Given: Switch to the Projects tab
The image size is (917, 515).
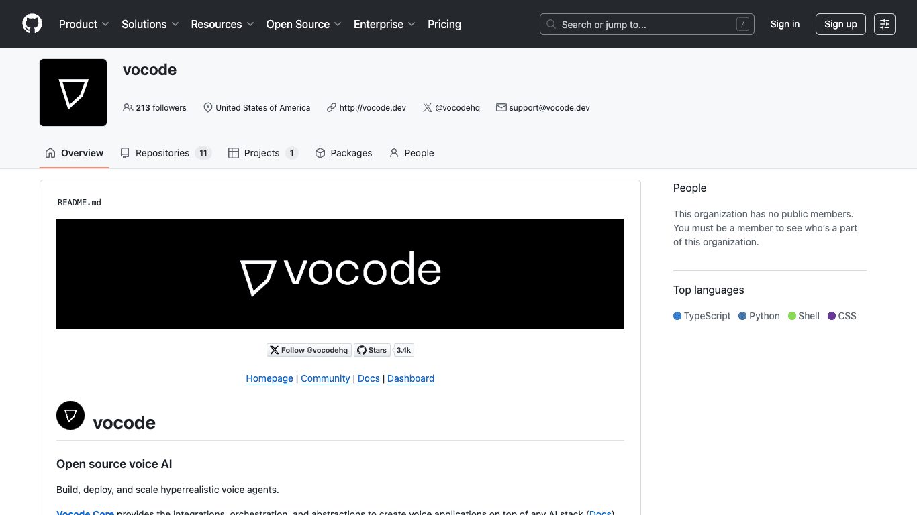Looking at the screenshot, I should pos(263,153).
